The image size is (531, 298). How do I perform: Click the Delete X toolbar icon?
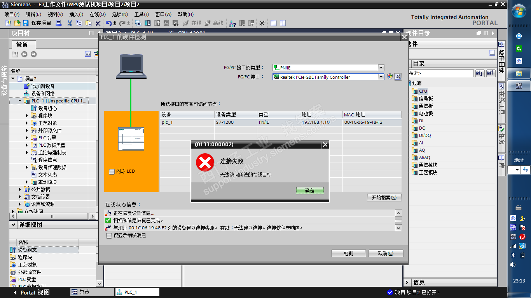point(98,23)
